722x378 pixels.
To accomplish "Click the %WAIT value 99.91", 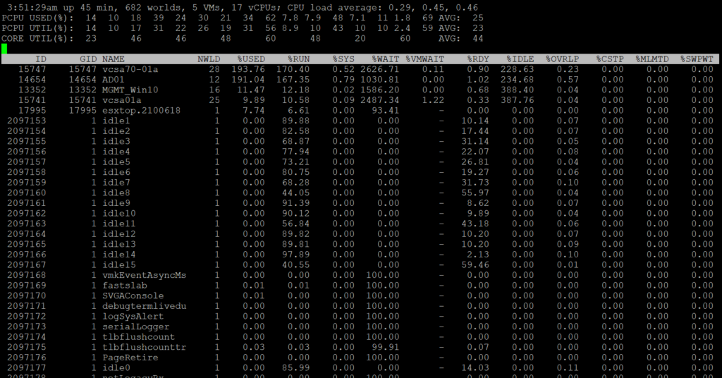I will (386, 347).
